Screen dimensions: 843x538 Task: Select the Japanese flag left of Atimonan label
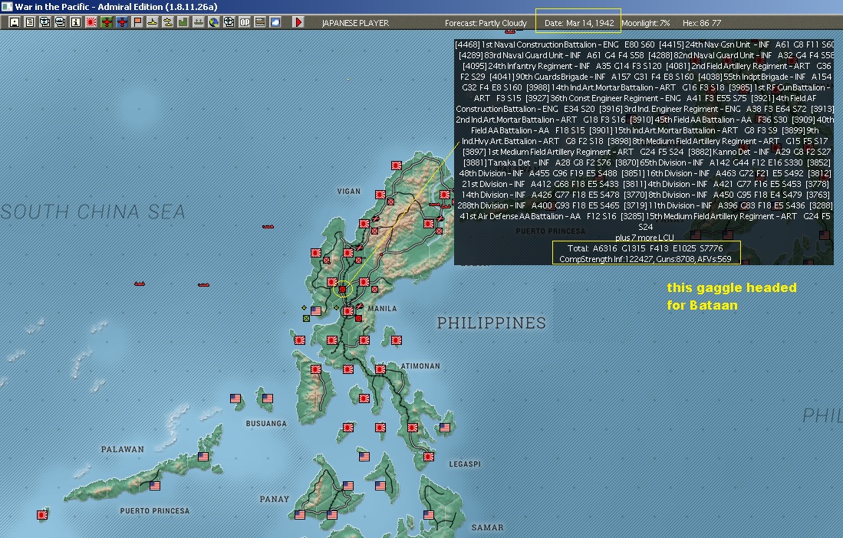tap(380, 369)
